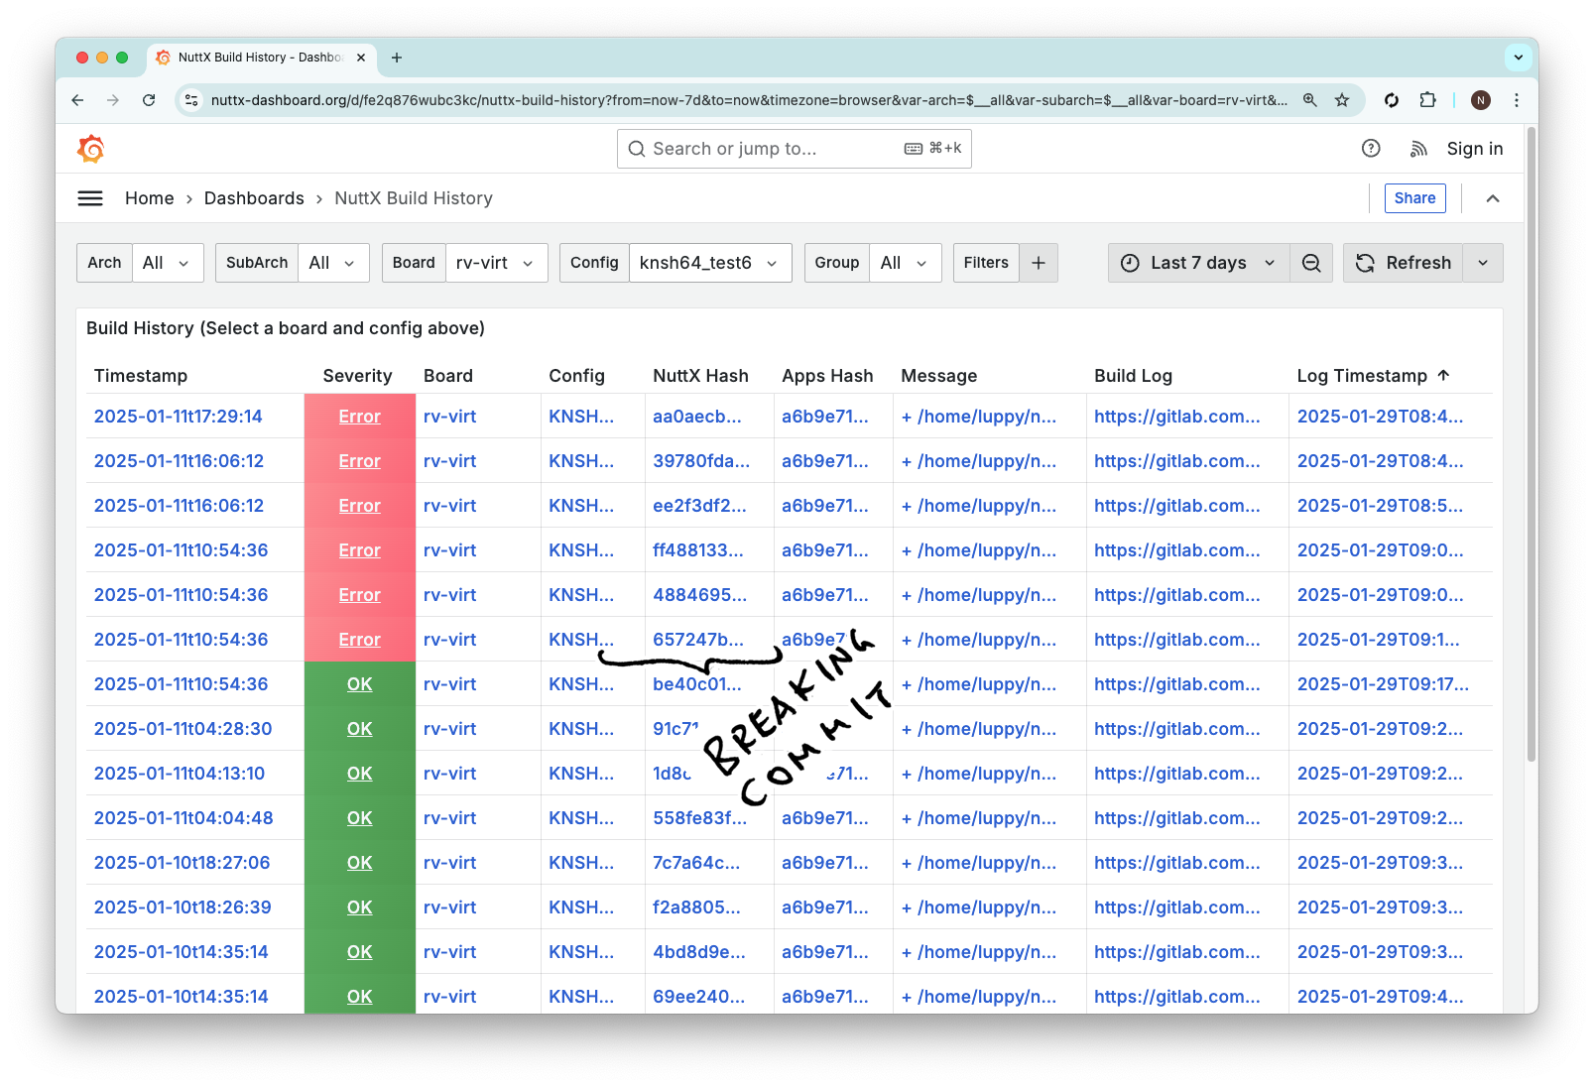Open rv-virt board link in 69ee240 row
The height and width of the screenshot is (1087, 1594).
450,997
